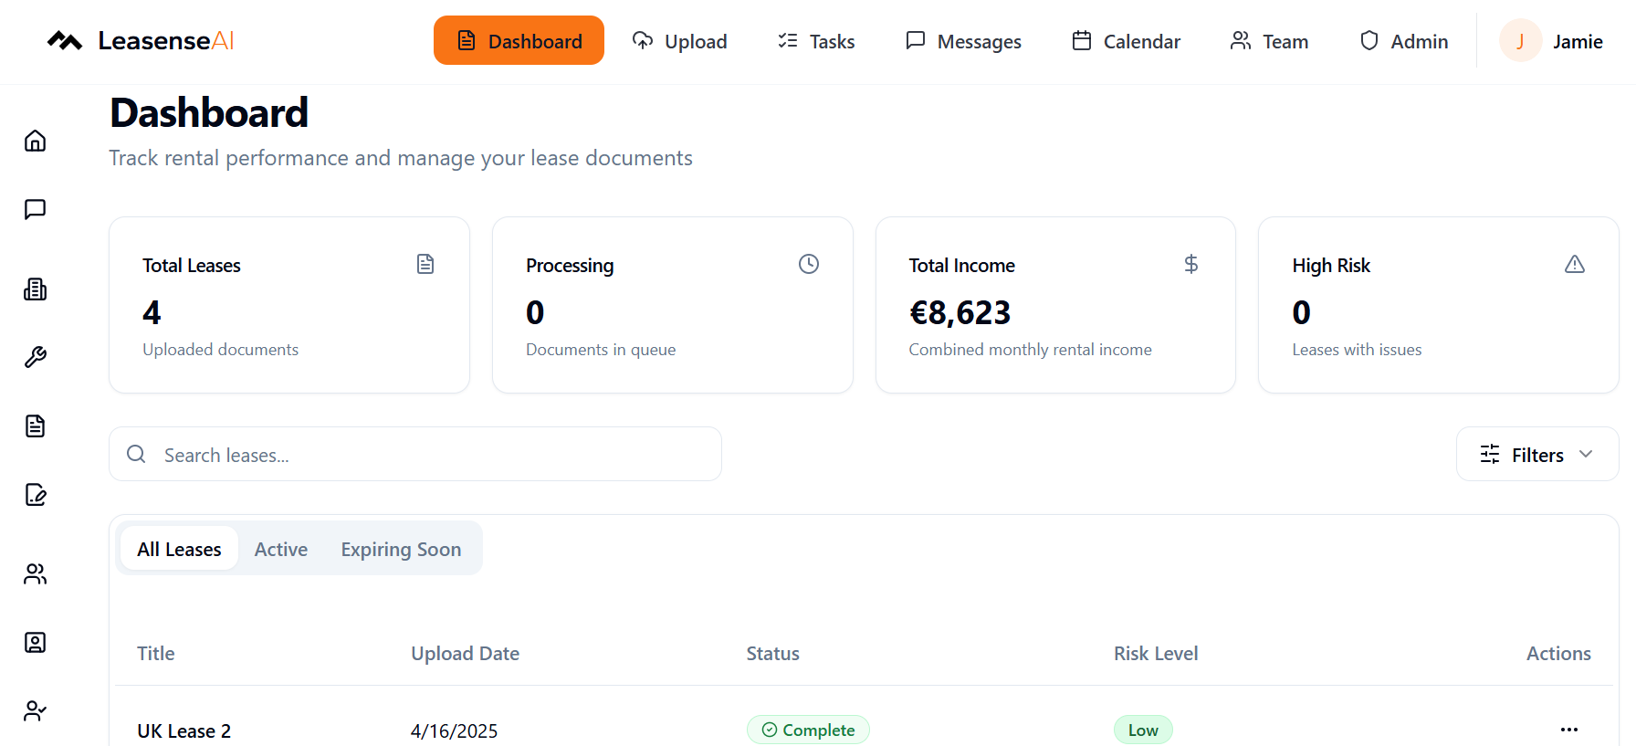This screenshot has height=746, width=1636.
Task: Open actions menu for UK Lease 2
Action: 1569,729
